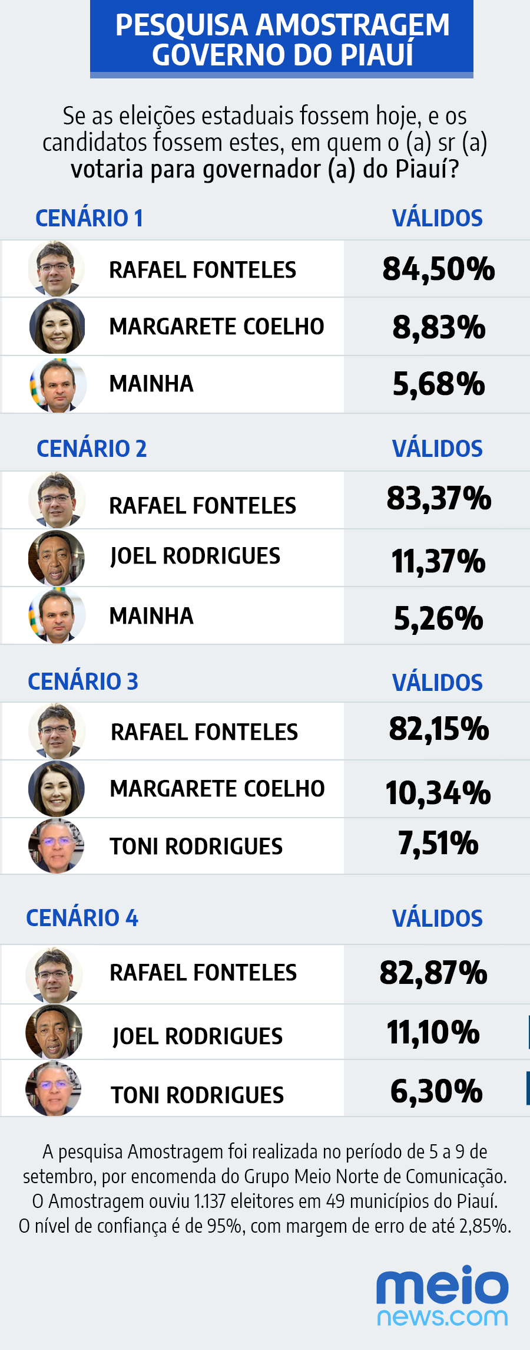Click the 11,37% result for Joel Rodrigues

[439, 561]
